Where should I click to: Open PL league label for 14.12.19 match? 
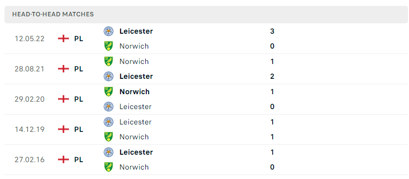(78, 129)
